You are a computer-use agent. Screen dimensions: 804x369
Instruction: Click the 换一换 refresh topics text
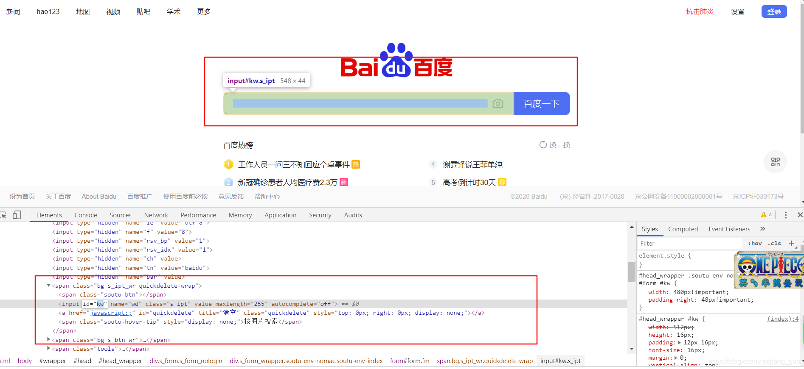pyautogui.click(x=560, y=145)
